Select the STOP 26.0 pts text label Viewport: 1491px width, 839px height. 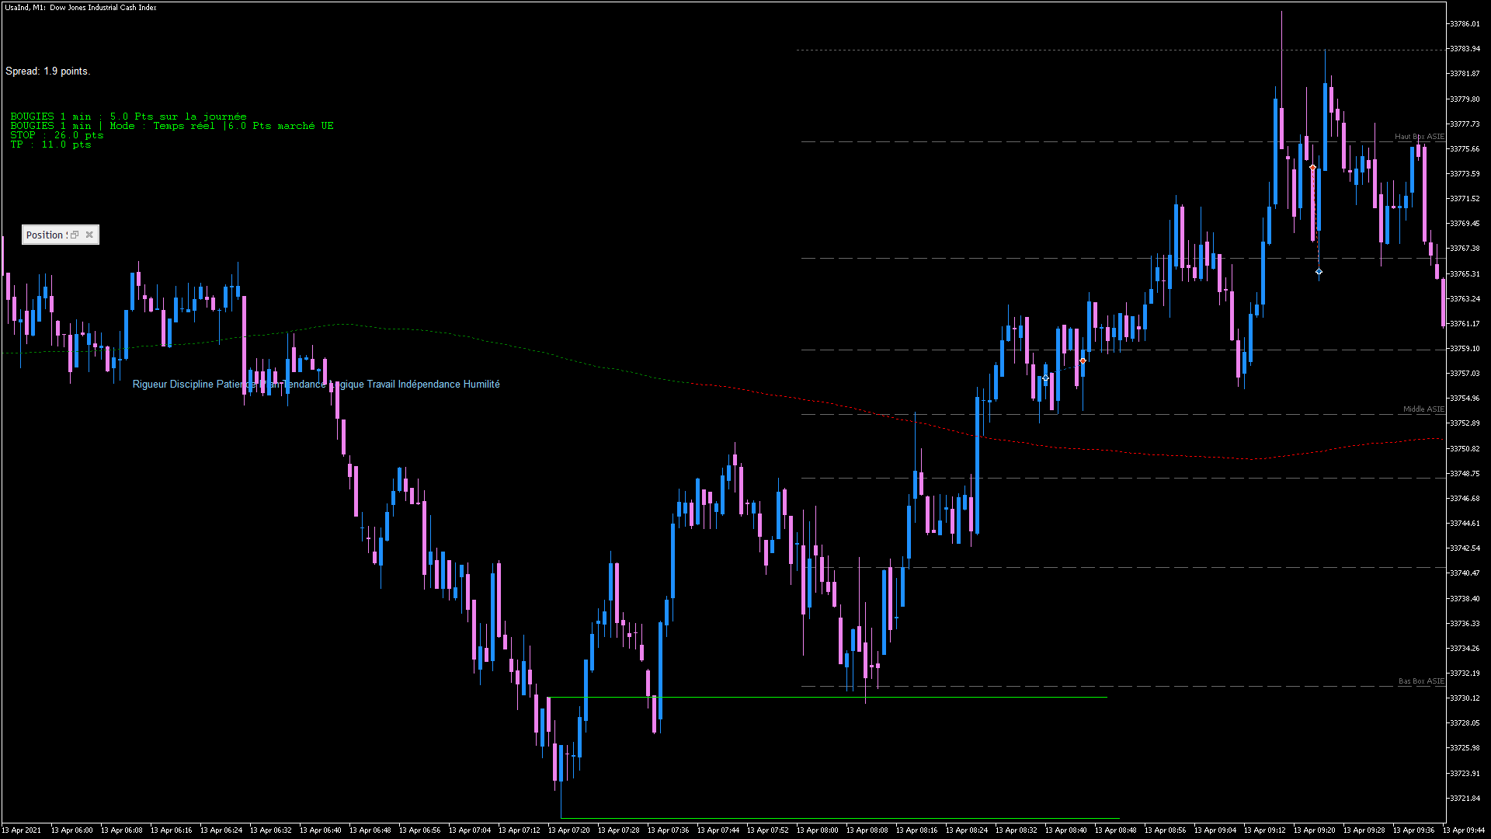[x=57, y=135]
